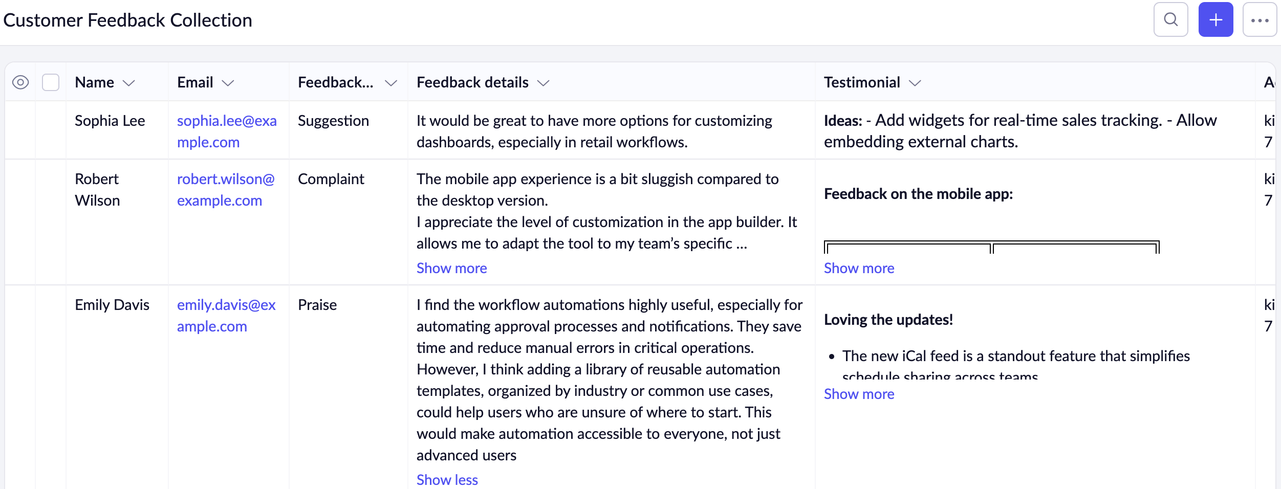
Task: Toggle the eye visibility icon in table header
Action: (x=20, y=82)
